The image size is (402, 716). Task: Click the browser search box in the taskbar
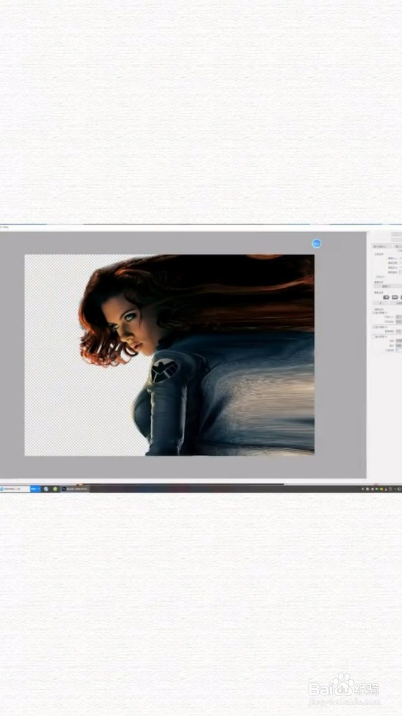click(15, 489)
